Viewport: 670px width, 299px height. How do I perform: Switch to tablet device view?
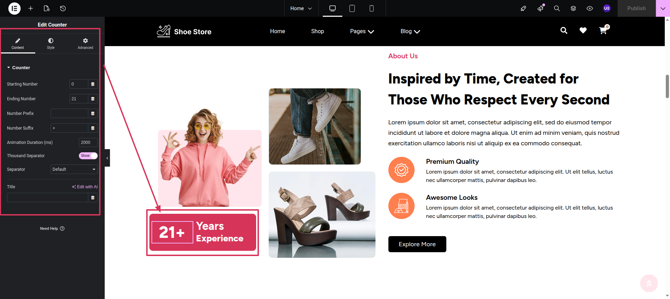click(x=352, y=8)
